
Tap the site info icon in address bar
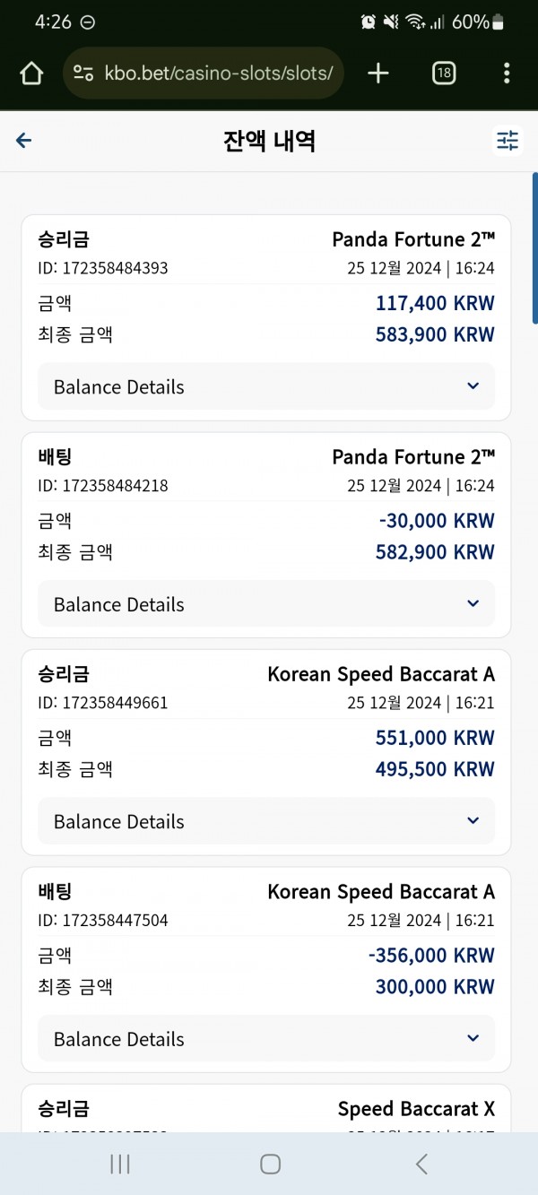[x=83, y=74]
